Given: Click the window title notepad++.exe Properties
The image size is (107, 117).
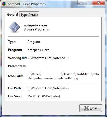Looking at the screenshot, I should tap(27, 4).
